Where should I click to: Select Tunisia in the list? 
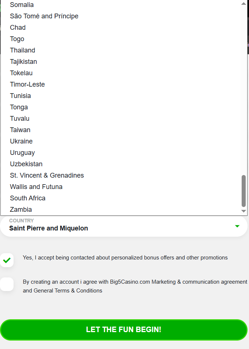[x=21, y=96]
